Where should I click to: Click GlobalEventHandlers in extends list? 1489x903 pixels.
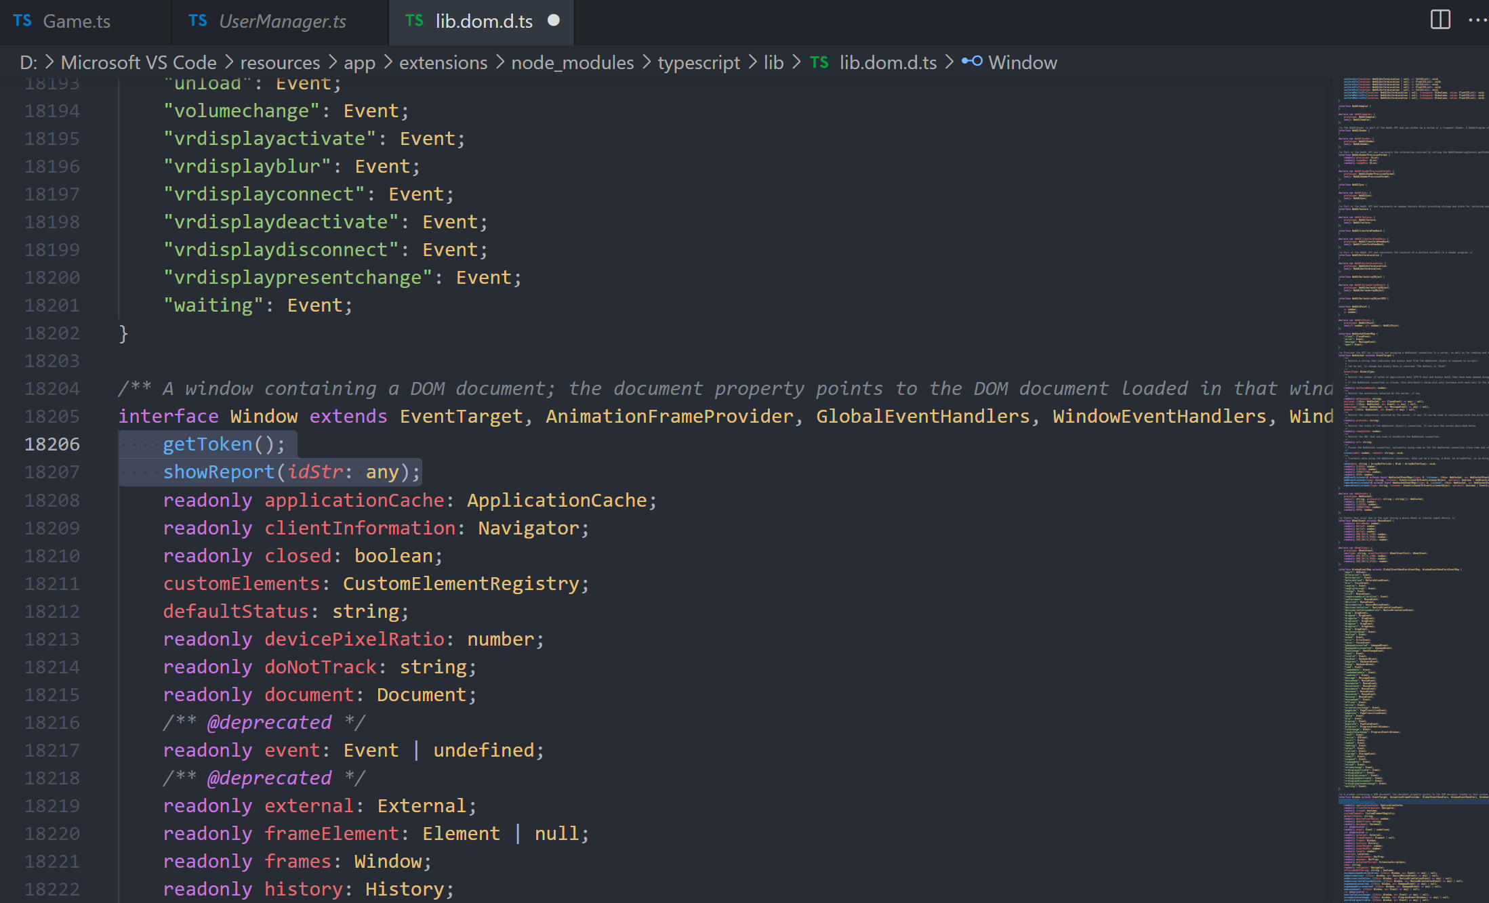922,417
